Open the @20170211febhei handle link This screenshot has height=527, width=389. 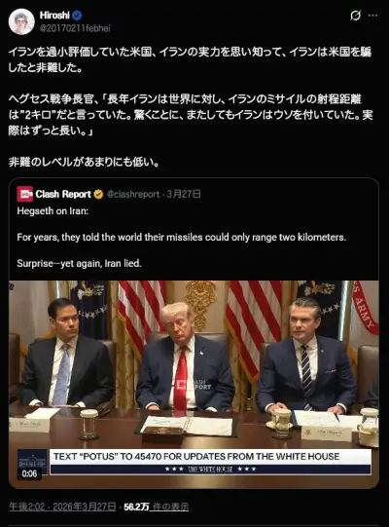pos(75,28)
